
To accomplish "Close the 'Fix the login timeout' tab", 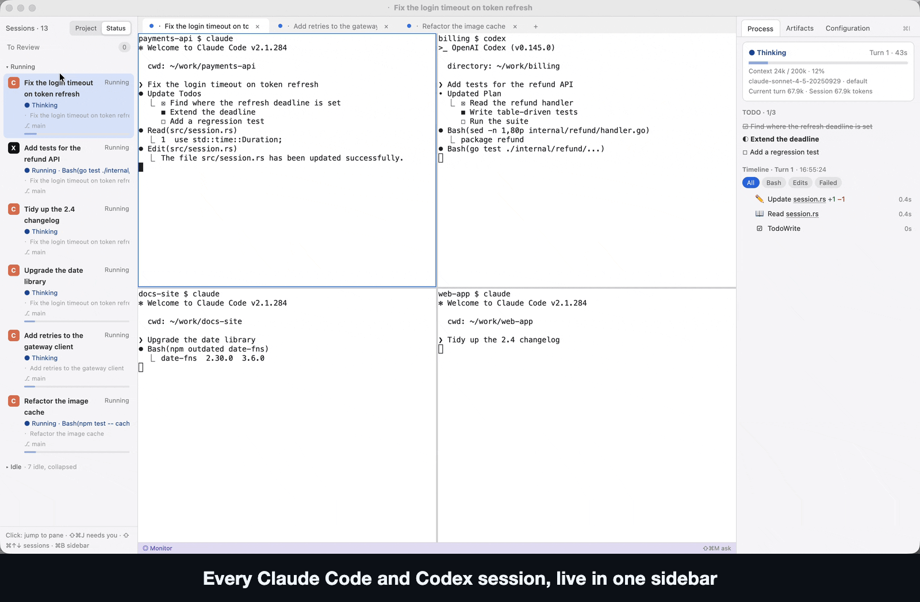I will pos(258,26).
